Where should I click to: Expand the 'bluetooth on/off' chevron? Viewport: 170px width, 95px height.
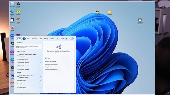pos(40,59)
